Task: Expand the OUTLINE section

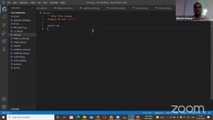Action: coord(15,109)
